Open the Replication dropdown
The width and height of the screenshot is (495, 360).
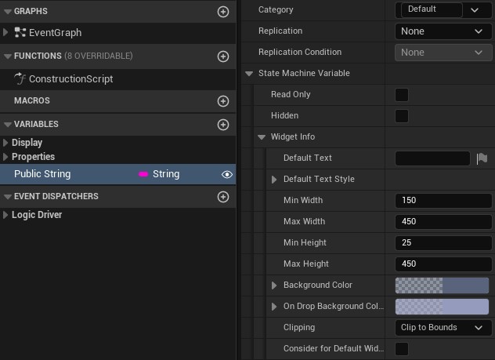tap(443, 31)
